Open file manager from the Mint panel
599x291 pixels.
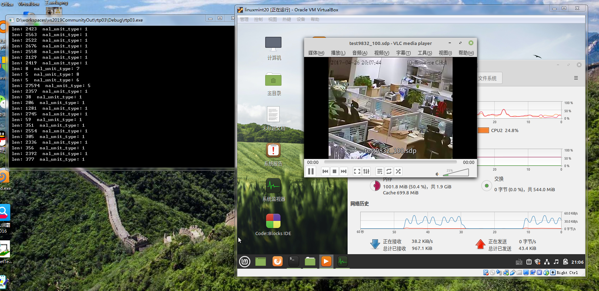310,262
